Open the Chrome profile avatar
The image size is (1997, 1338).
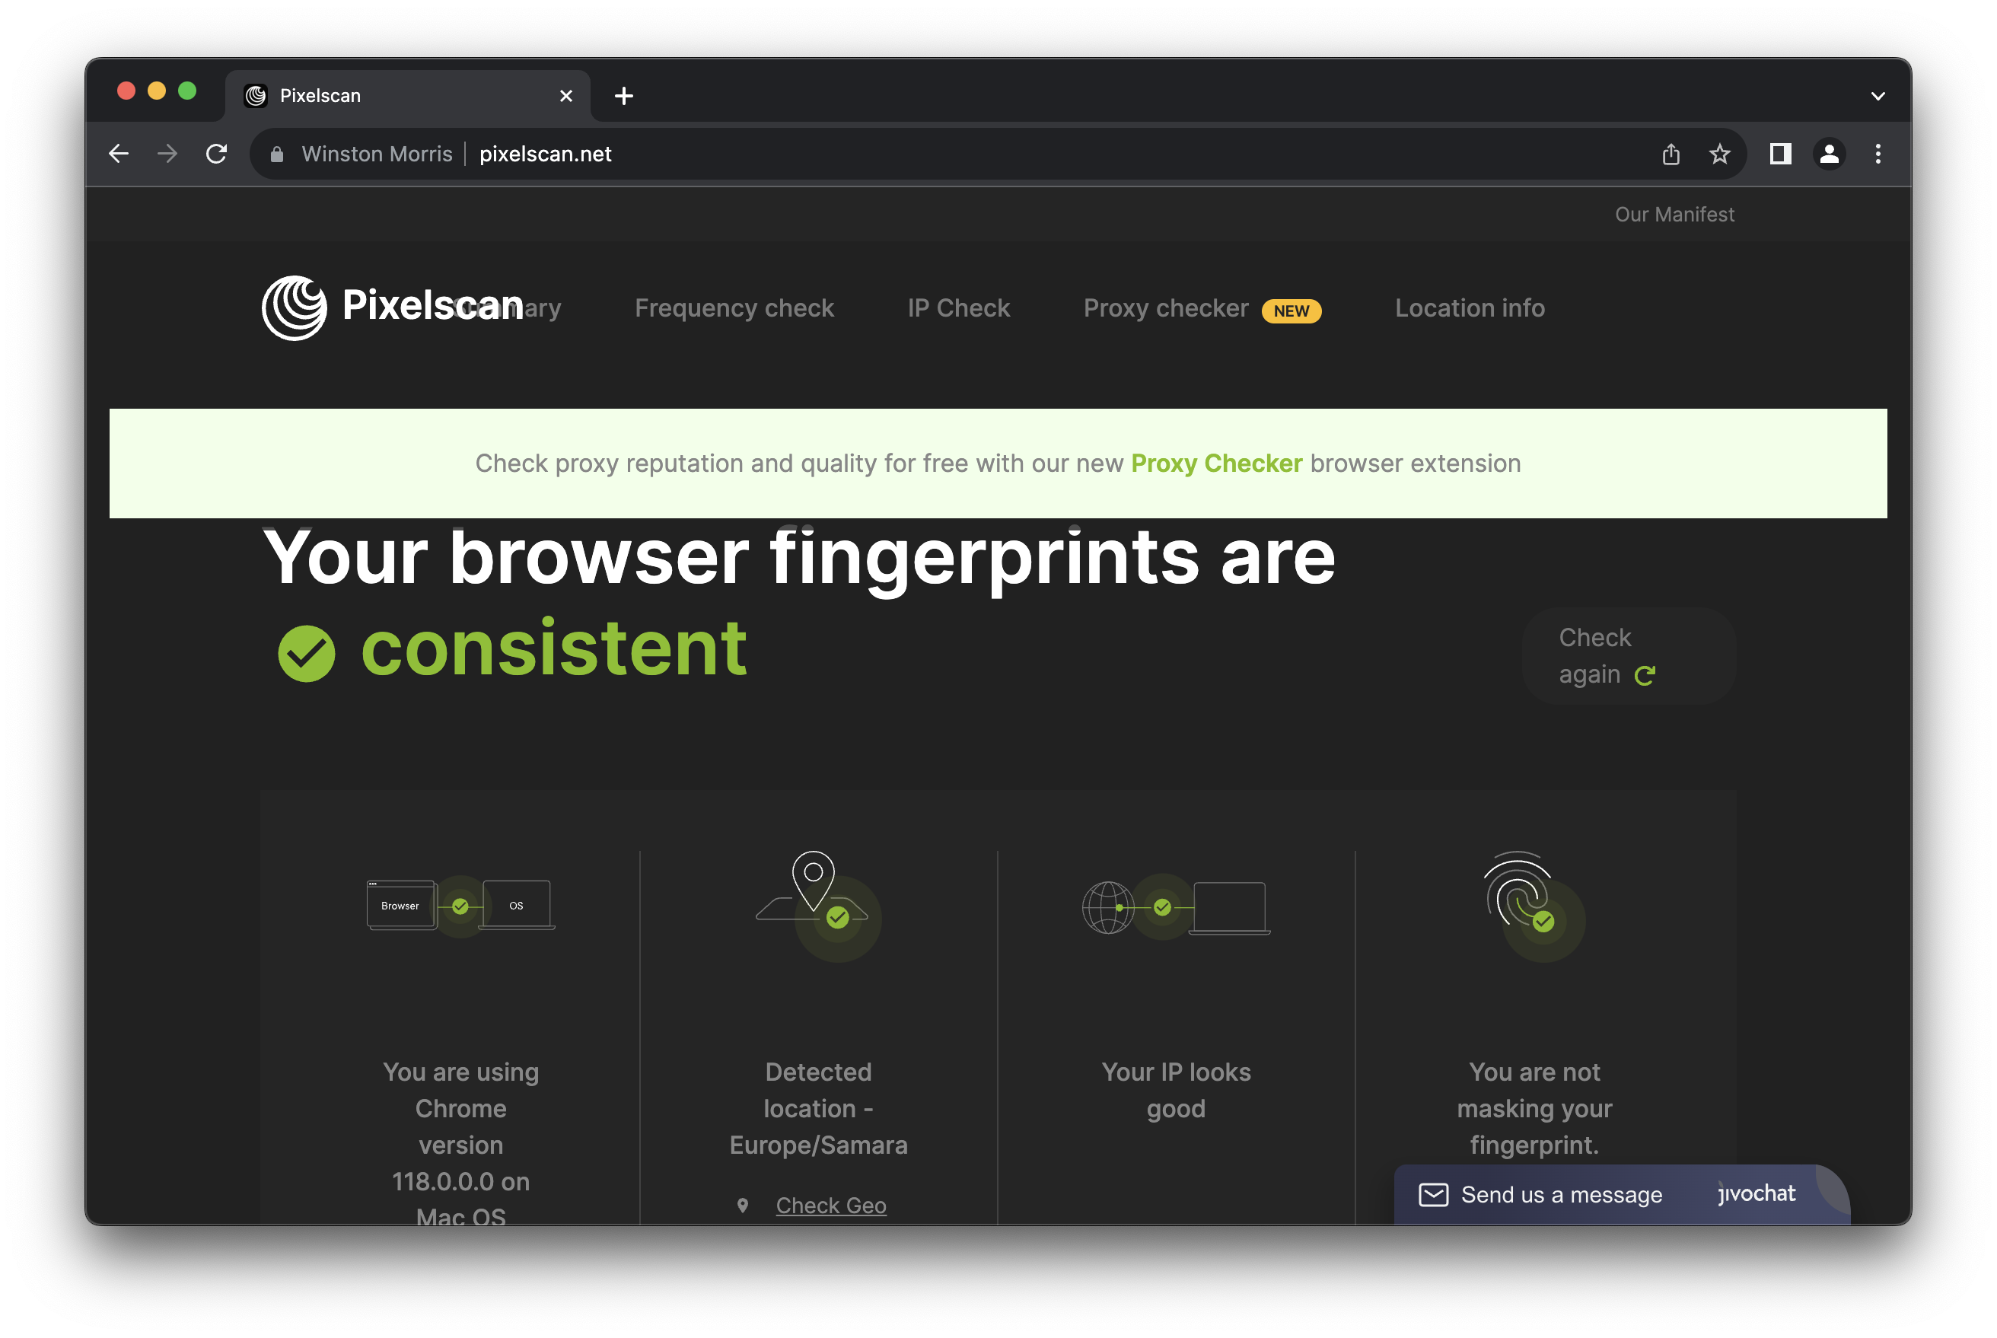point(1828,154)
